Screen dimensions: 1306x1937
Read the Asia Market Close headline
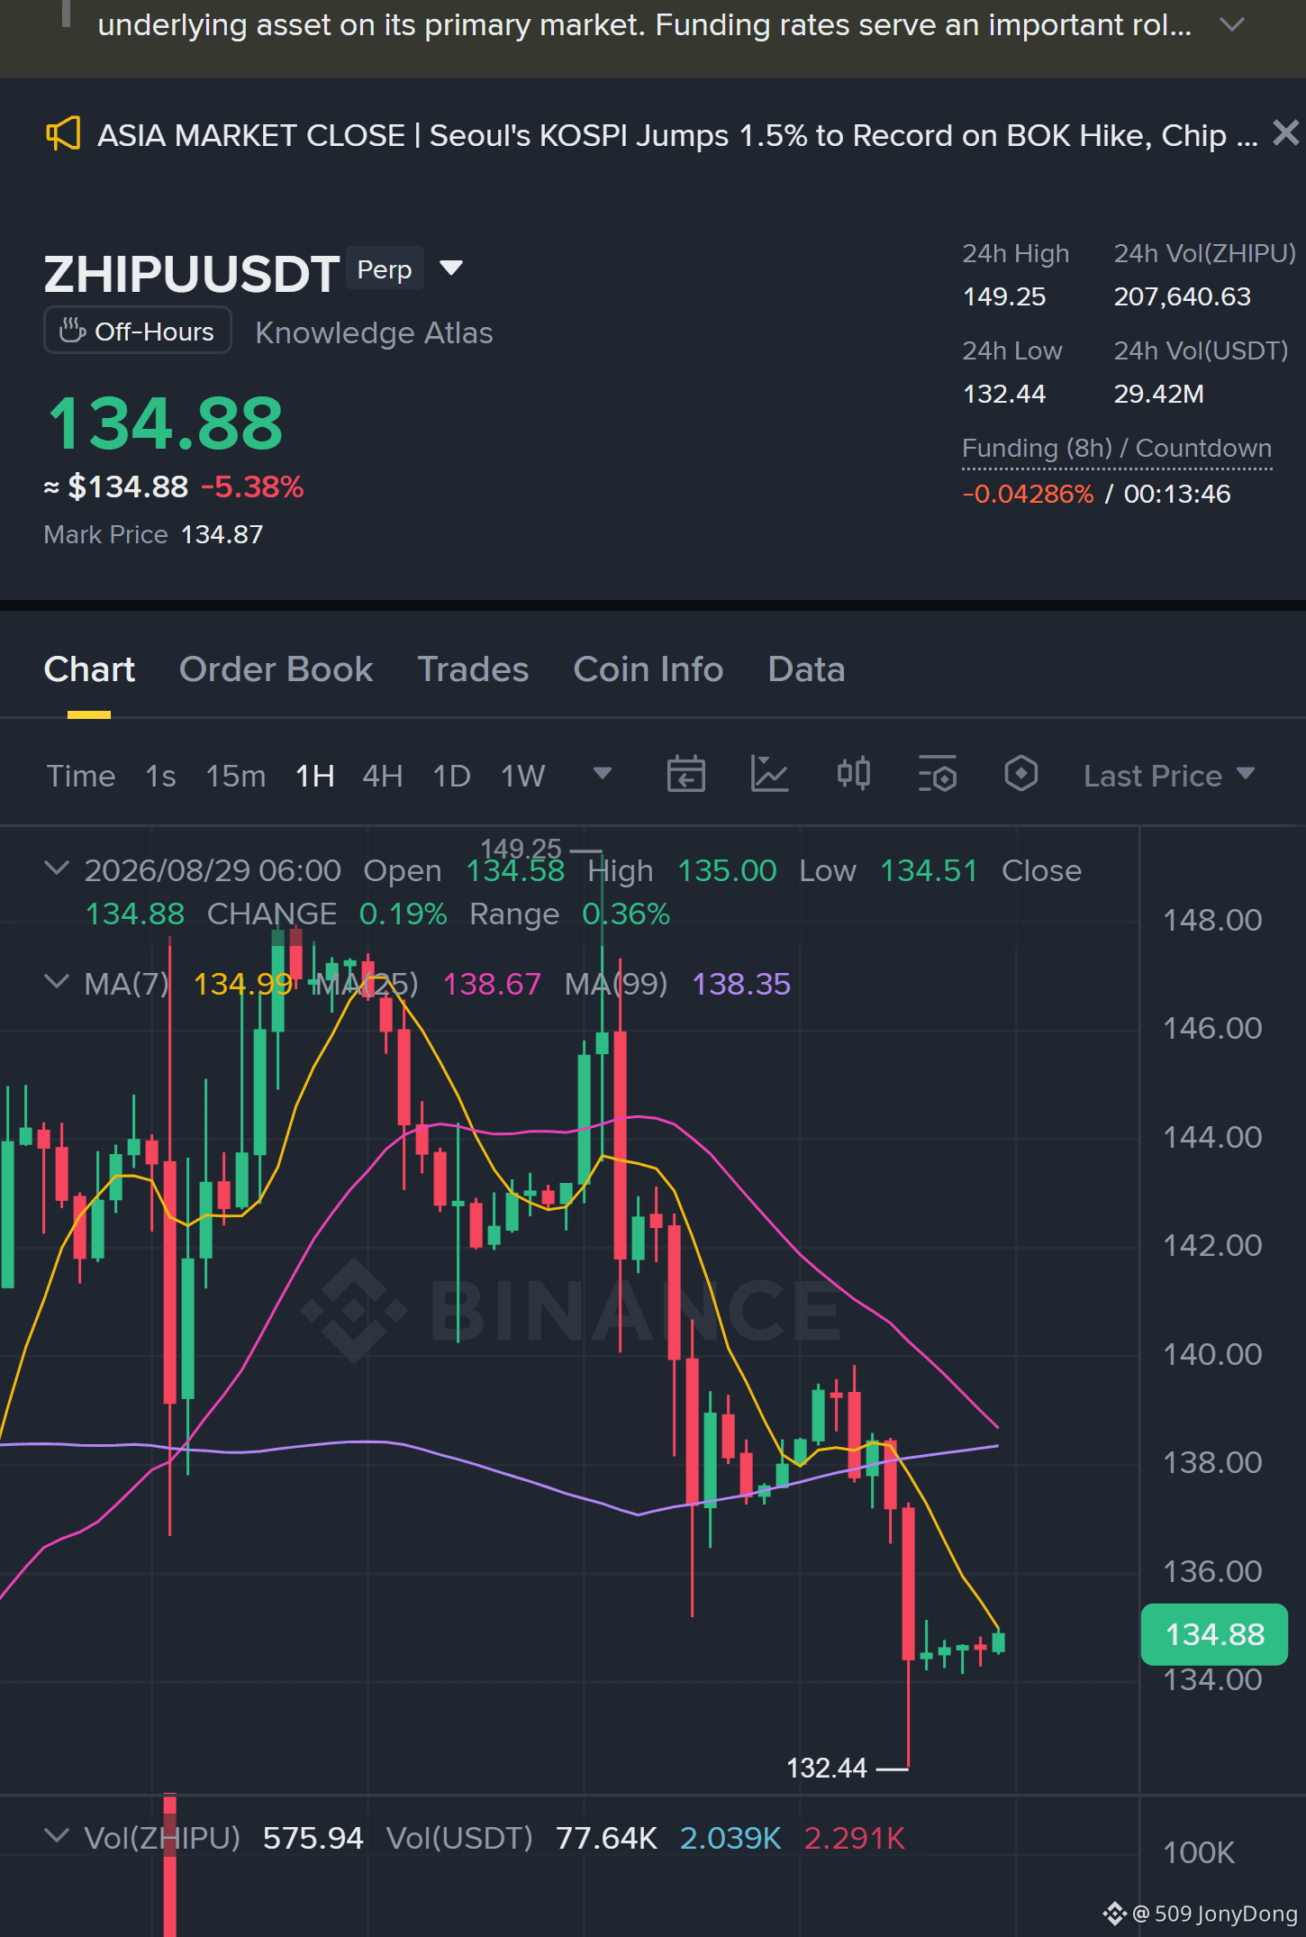pos(677,135)
